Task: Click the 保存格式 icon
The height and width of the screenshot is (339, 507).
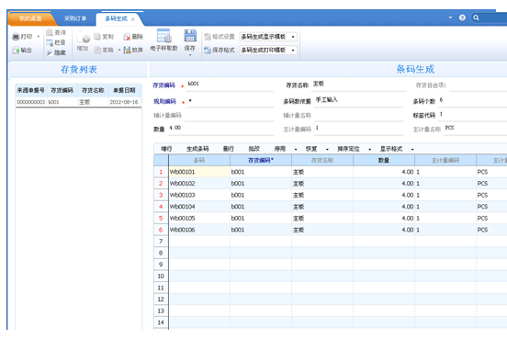Action: pos(208,51)
